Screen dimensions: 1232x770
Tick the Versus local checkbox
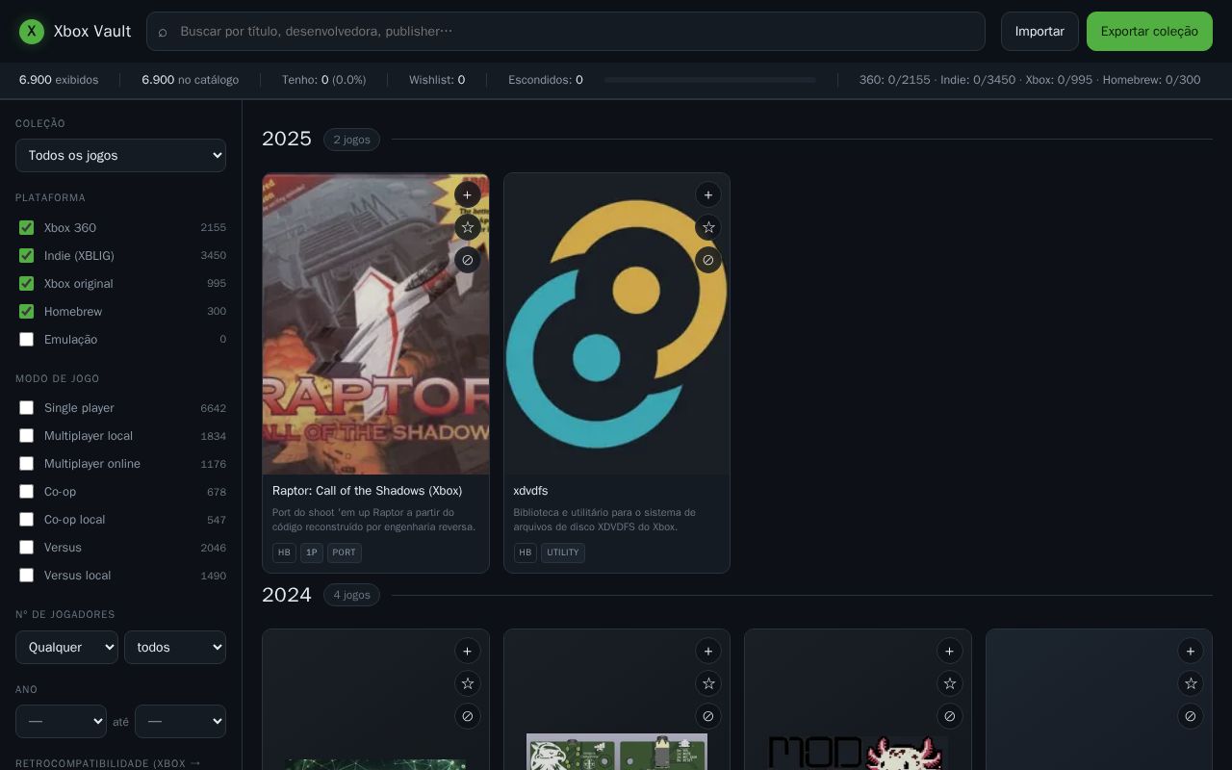[27, 576]
